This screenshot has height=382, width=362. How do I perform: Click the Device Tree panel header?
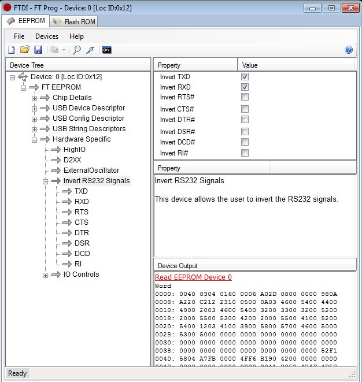(x=78, y=65)
